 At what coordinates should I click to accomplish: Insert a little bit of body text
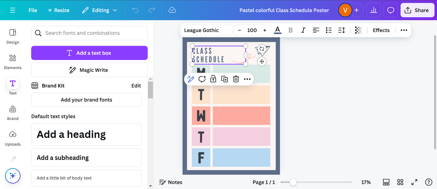click(86, 178)
